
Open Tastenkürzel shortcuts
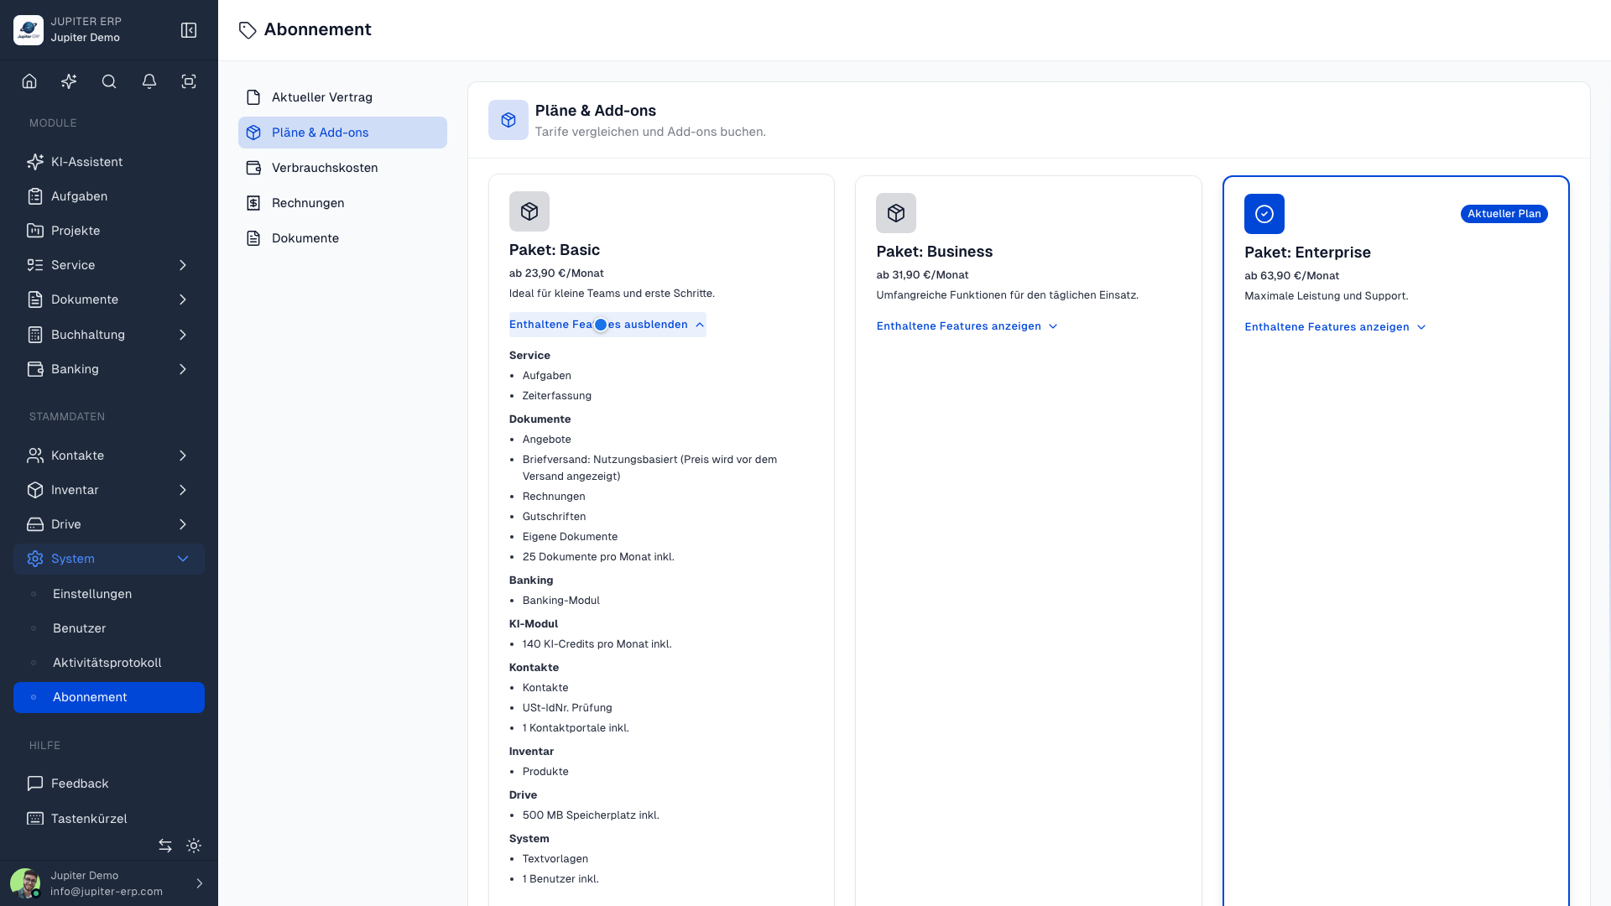[x=109, y=819]
